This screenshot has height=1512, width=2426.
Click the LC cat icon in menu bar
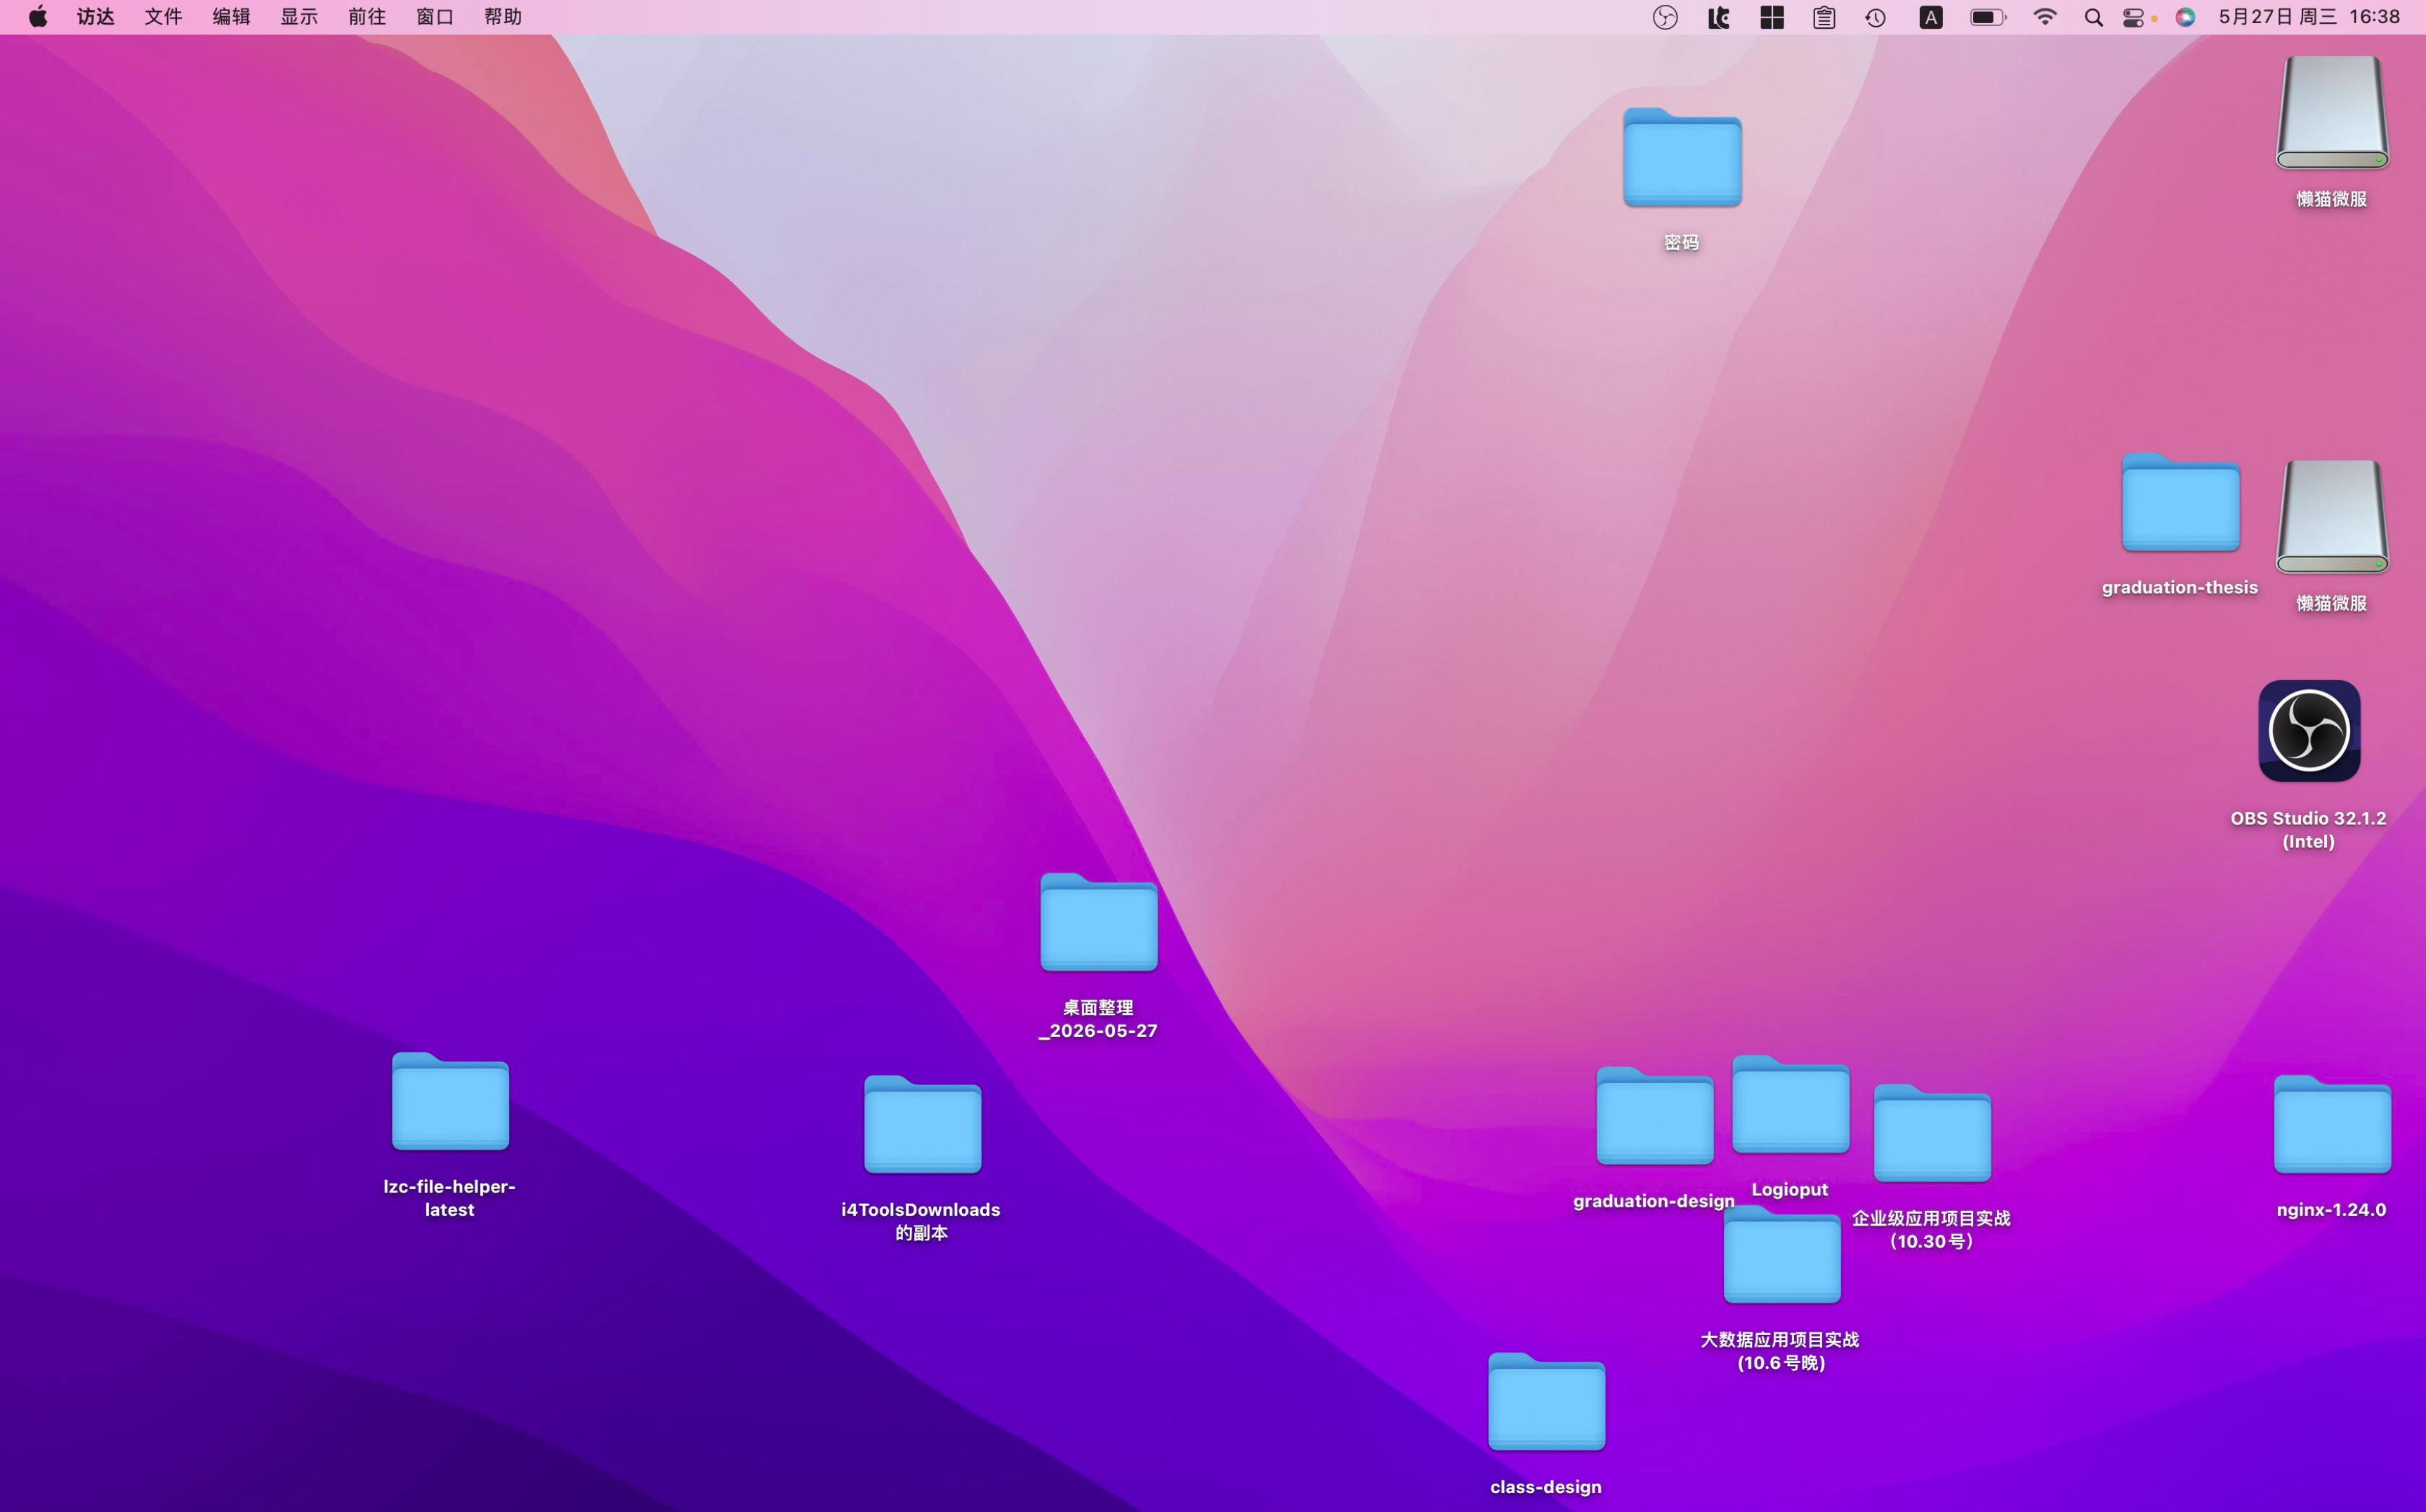(x=1719, y=17)
